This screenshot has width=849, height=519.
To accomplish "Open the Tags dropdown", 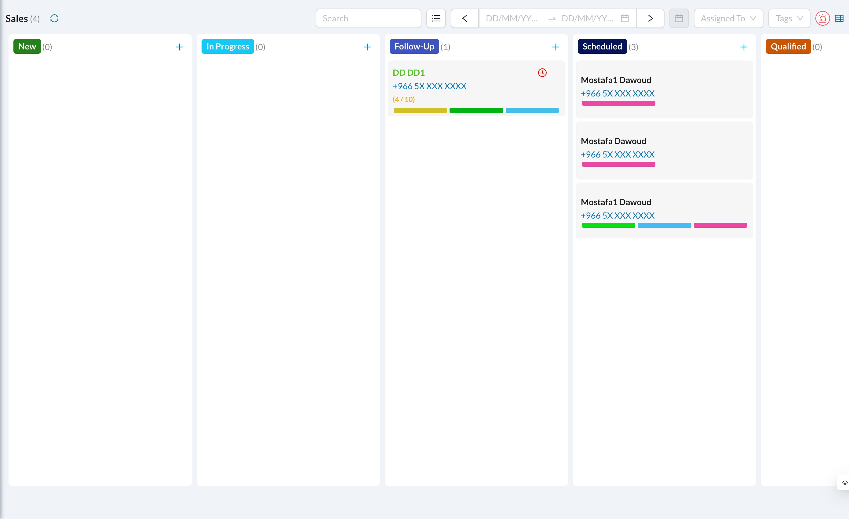I will click(x=789, y=18).
